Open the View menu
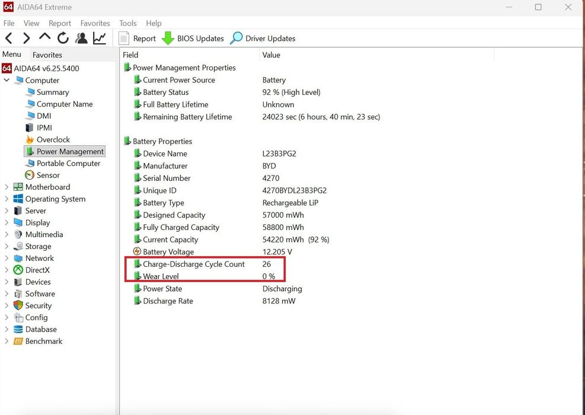This screenshot has width=585, height=415. click(31, 23)
